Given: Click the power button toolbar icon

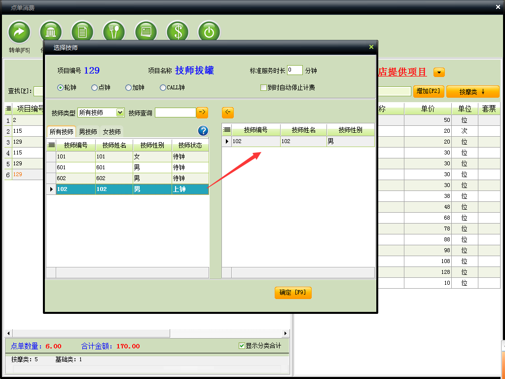Looking at the screenshot, I should pyautogui.click(x=209, y=33).
